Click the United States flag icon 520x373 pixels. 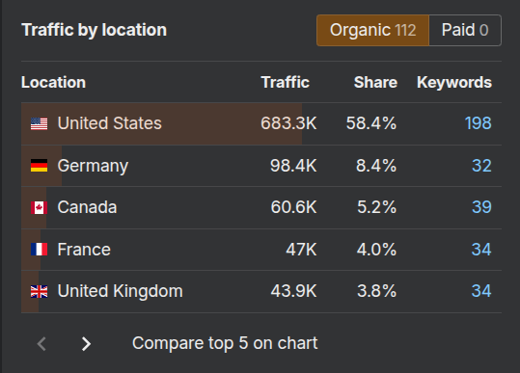[x=40, y=124]
